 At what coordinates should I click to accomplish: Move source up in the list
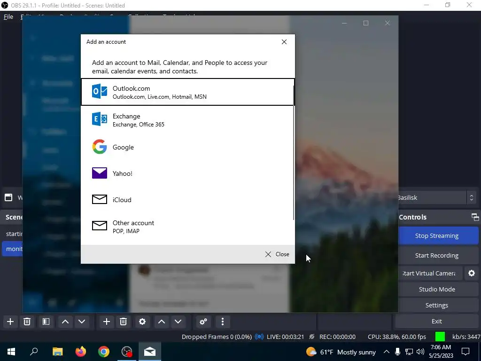coord(162,322)
